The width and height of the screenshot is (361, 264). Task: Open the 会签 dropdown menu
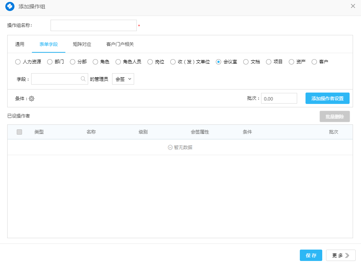pos(123,79)
